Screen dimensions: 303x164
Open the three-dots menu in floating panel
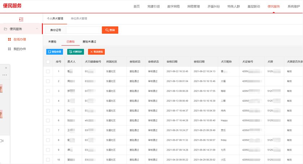(x=4, y=75)
